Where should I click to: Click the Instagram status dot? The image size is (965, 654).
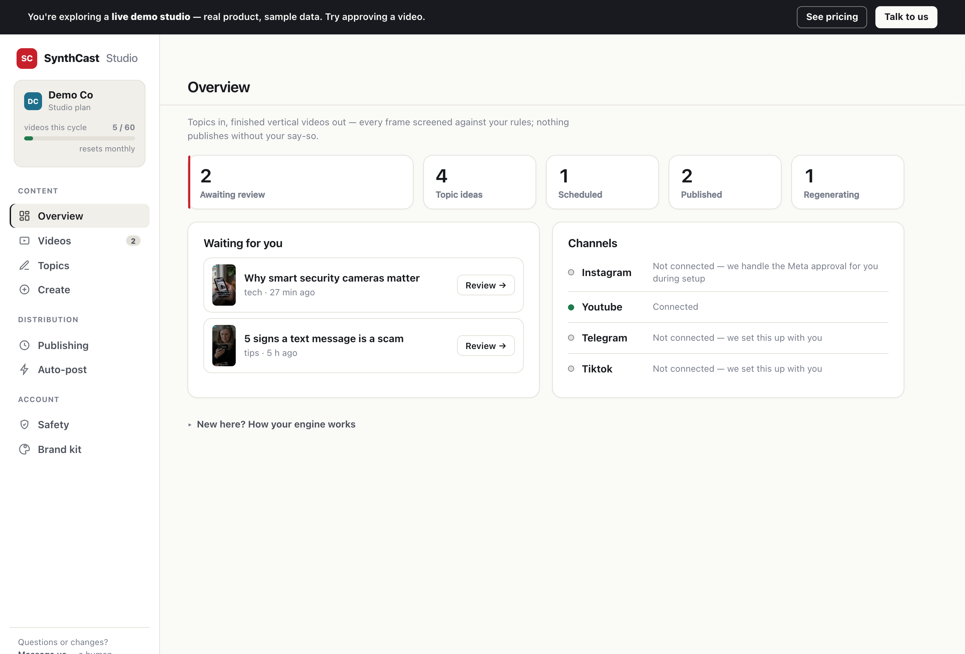coord(571,273)
